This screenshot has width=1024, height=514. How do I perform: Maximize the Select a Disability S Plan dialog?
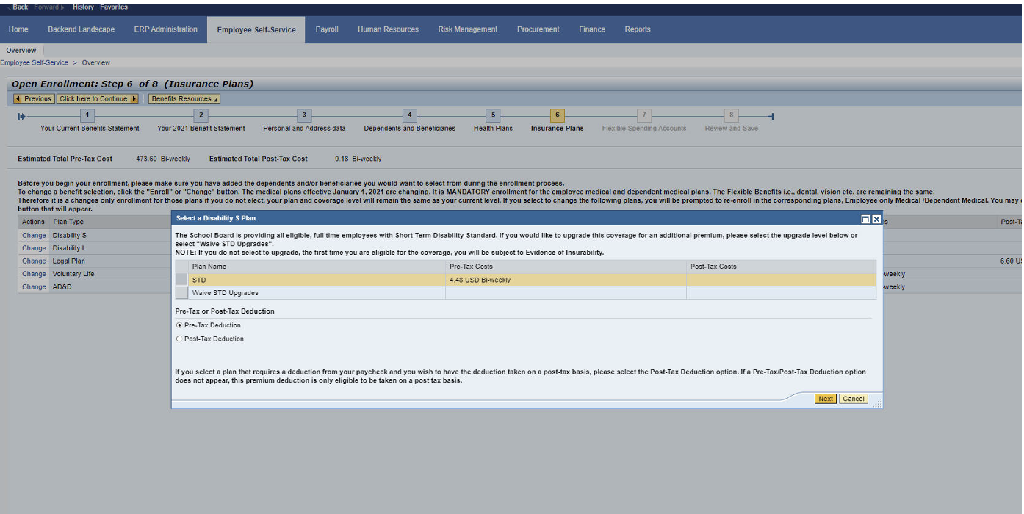865,219
